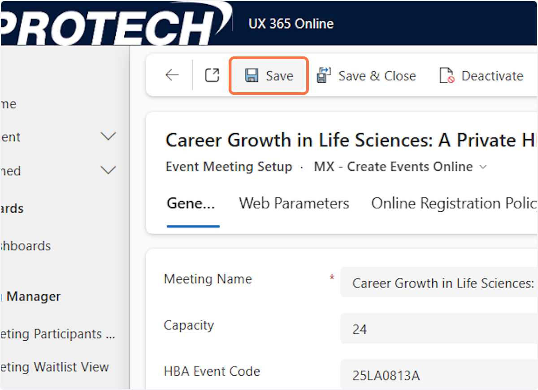Image resolution: width=538 pixels, height=390 pixels.
Task: Click into the Meeting Name field
Action: click(x=439, y=283)
